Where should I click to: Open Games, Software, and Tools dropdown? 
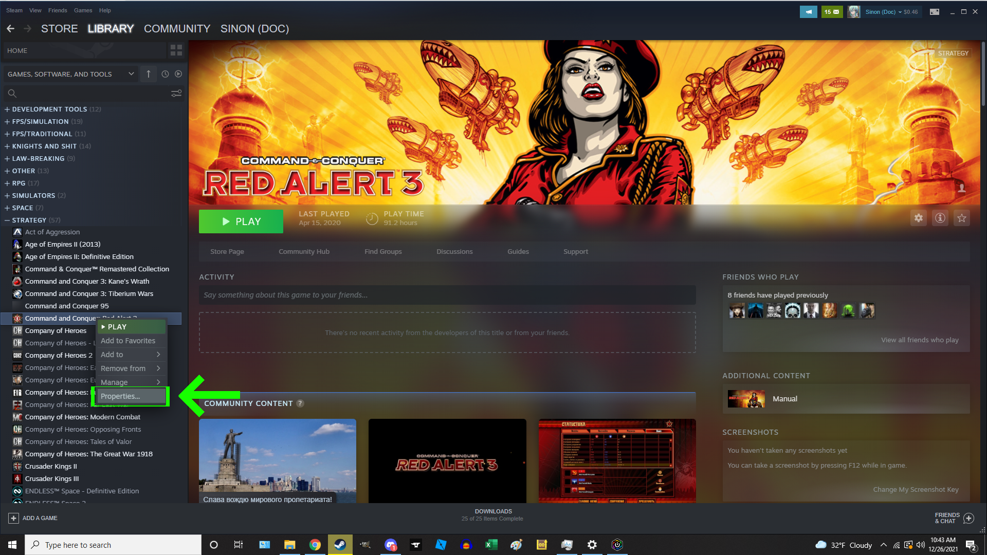coord(71,74)
